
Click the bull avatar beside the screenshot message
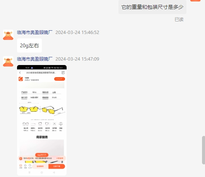click(x=8, y=61)
